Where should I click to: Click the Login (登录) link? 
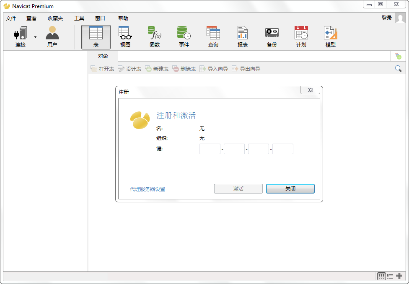coord(386,18)
